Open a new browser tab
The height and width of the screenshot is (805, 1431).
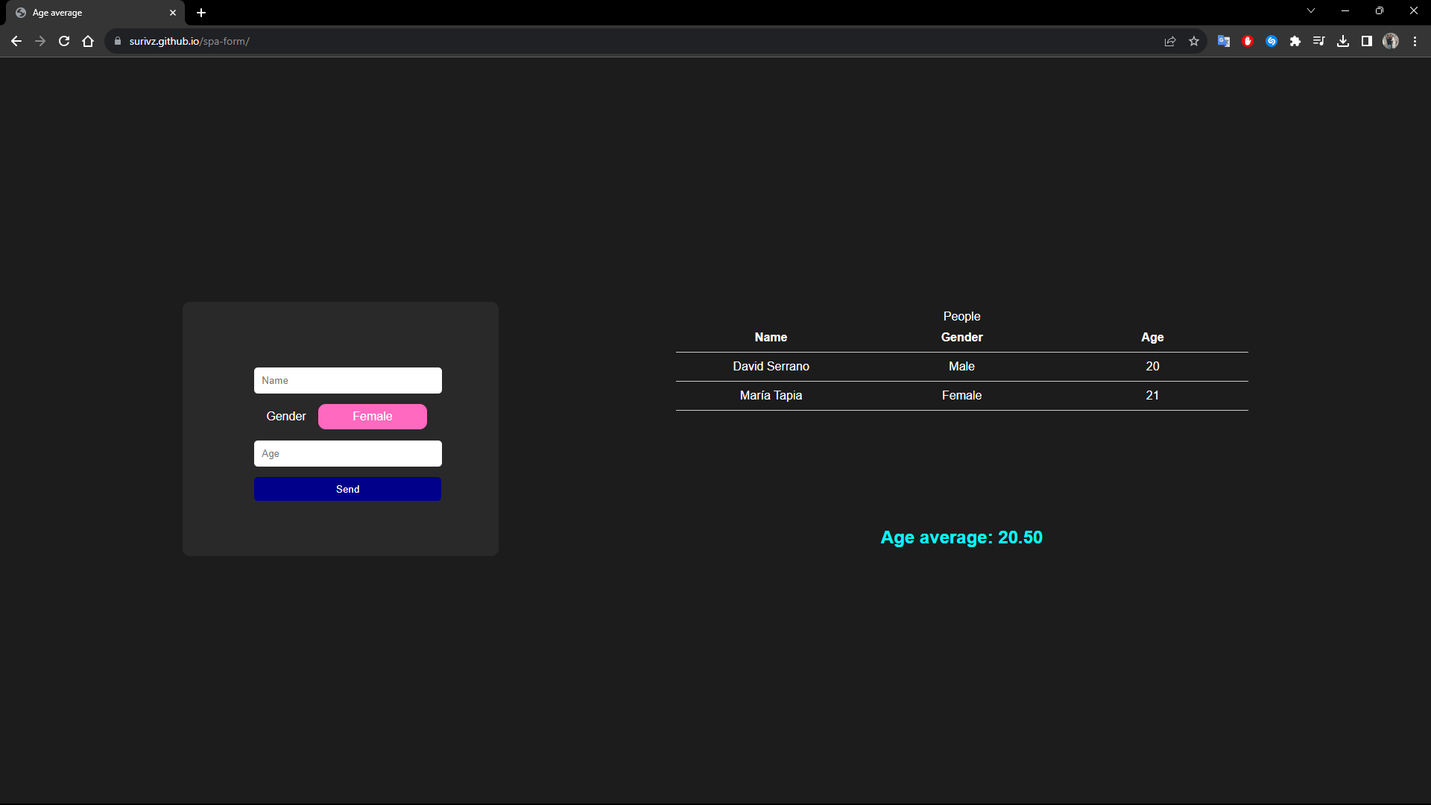point(201,13)
